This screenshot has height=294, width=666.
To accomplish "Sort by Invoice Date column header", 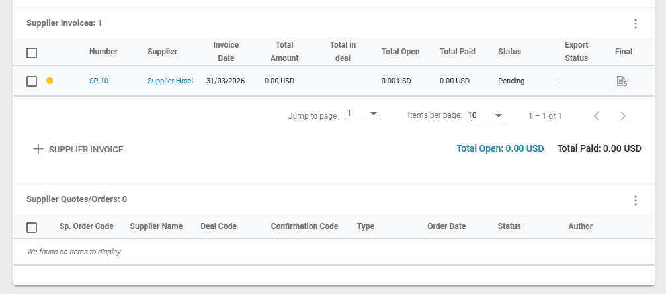I will click(x=226, y=52).
